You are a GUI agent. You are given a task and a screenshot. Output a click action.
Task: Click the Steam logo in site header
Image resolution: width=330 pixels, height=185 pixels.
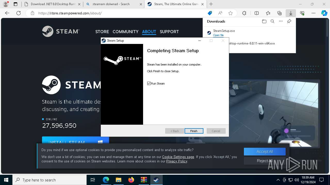click(61, 31)
